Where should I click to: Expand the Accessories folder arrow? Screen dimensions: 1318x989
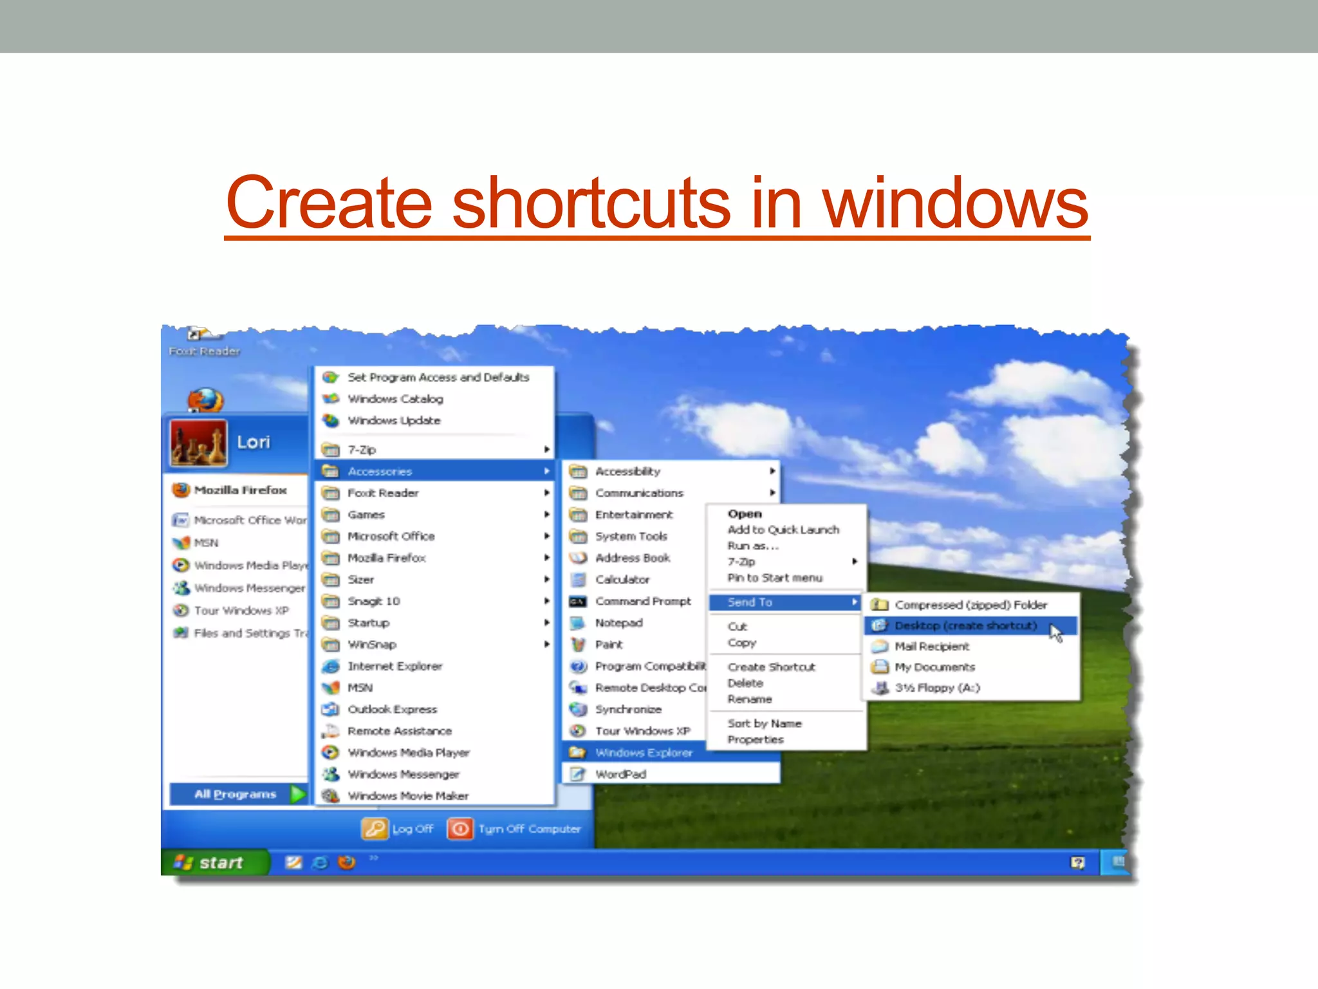[546, 471]
